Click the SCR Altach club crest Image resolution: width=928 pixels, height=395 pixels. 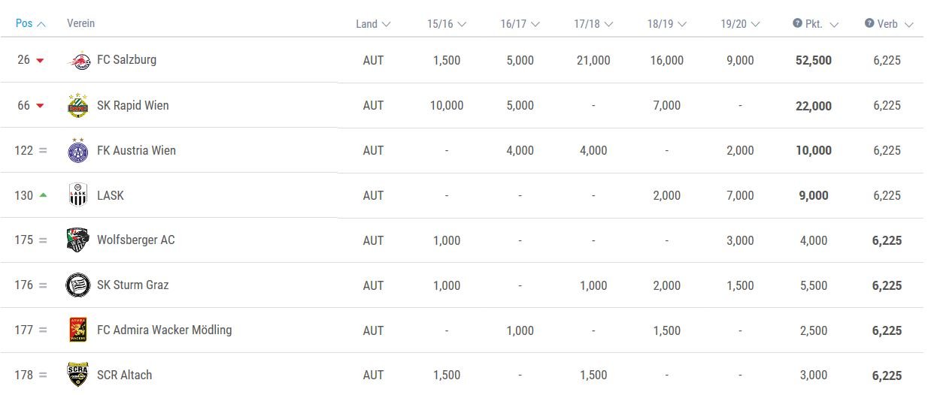point(78,375)
